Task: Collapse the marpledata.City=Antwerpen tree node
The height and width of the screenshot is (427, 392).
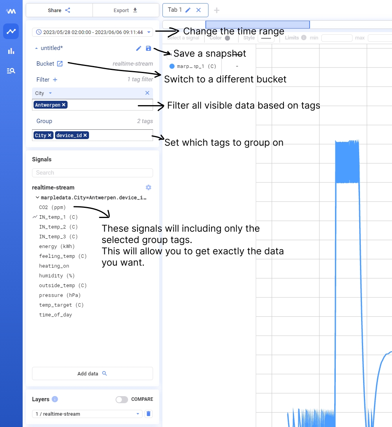Action: pos(37,198)
